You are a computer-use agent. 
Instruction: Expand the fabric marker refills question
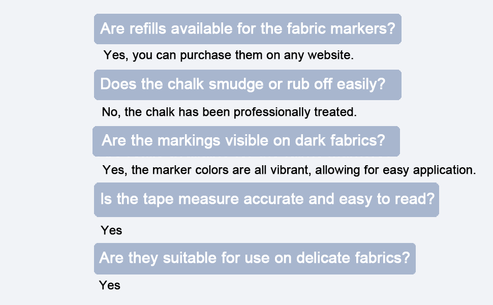pyautogui.click(x=248, y=29)
